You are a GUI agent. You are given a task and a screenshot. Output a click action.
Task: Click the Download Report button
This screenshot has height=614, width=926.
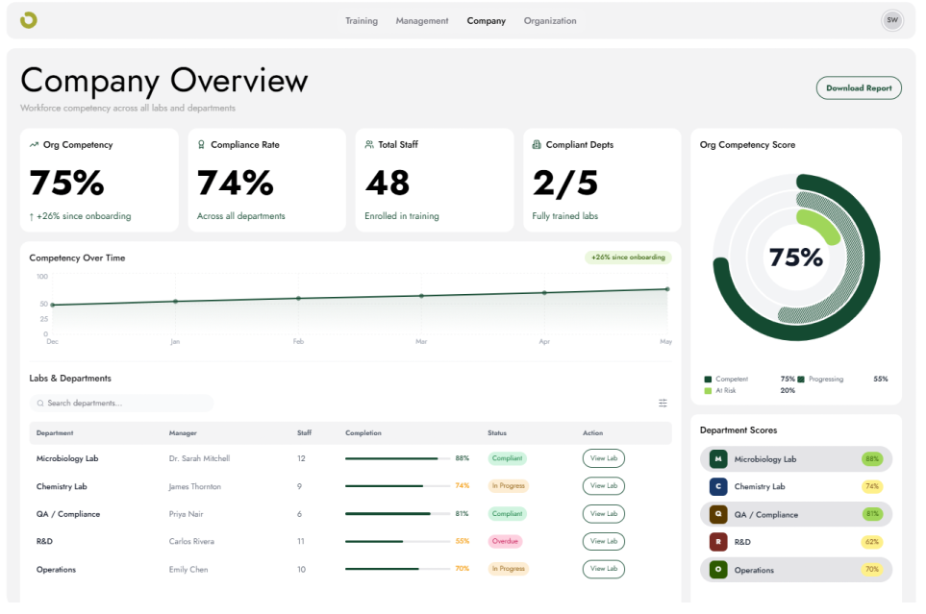[859, 88]
